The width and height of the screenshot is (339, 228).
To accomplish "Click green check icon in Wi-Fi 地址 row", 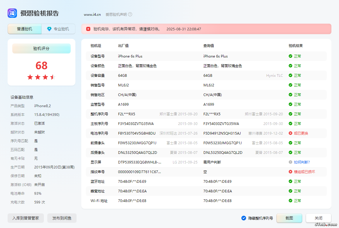I will pyautogui.click(x=290, y=201).
